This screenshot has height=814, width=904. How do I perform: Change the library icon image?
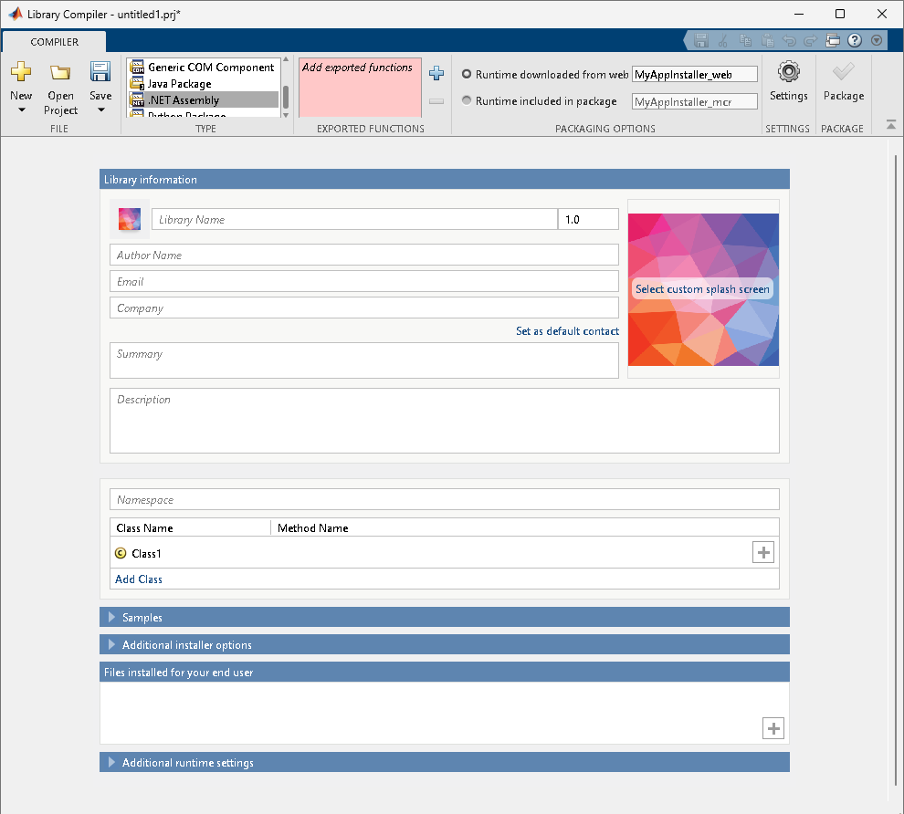click(129, 219)
